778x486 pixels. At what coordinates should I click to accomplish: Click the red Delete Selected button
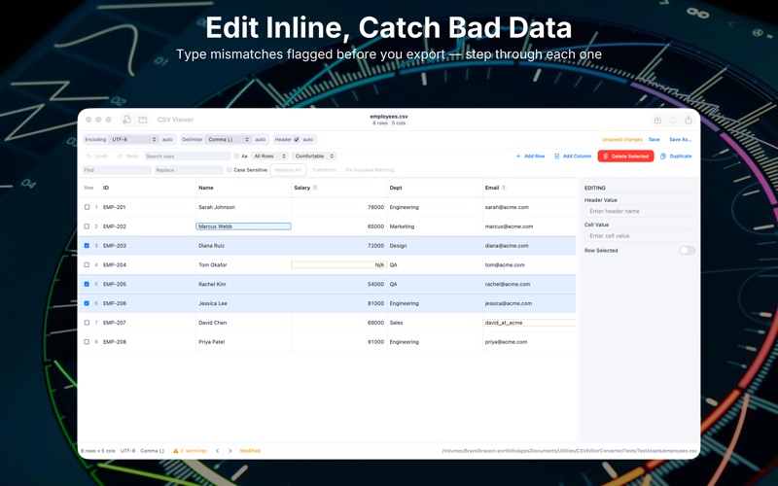625,156
